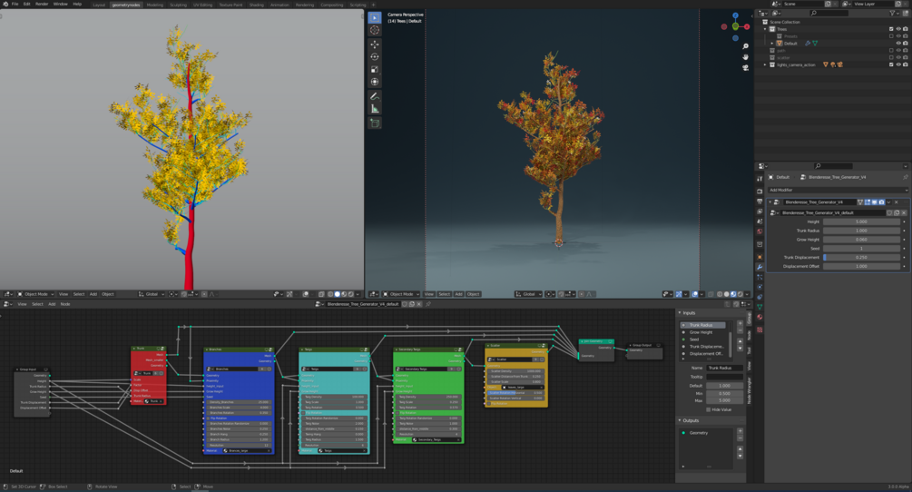
Task: Pin the properties editor with the pin icon
Action: click(904, 177)
